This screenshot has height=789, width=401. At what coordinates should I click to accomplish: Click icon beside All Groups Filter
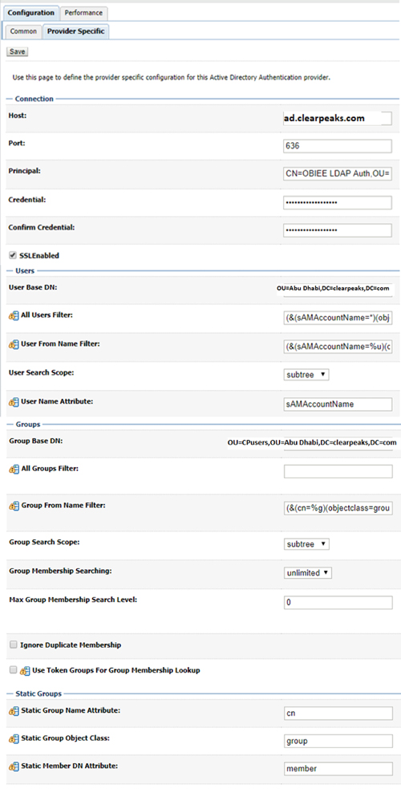[14, 470]
